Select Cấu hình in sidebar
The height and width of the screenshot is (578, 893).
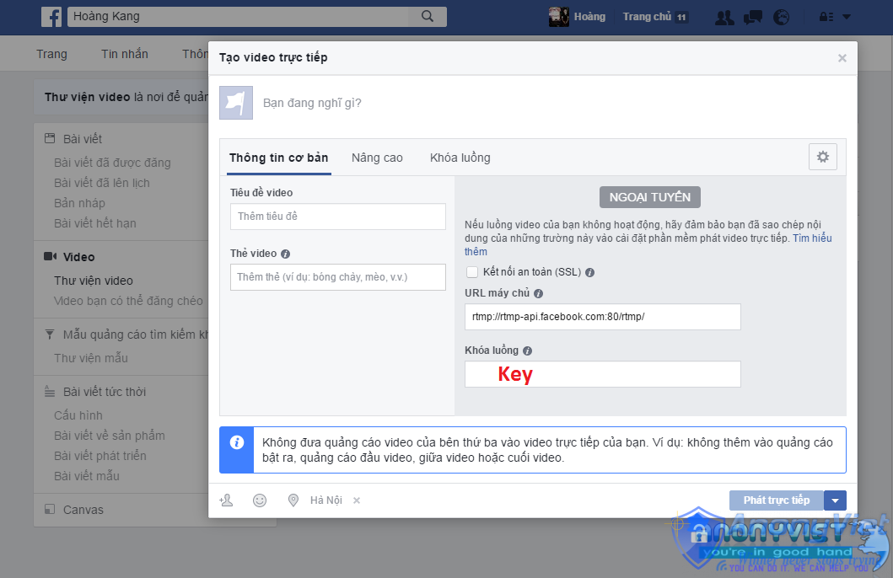tap(78, 415)
